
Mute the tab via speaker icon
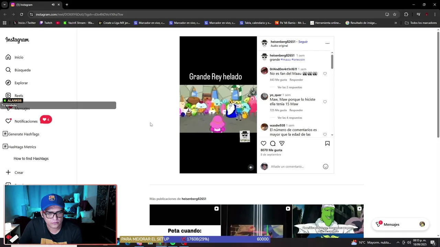point(53,5)
